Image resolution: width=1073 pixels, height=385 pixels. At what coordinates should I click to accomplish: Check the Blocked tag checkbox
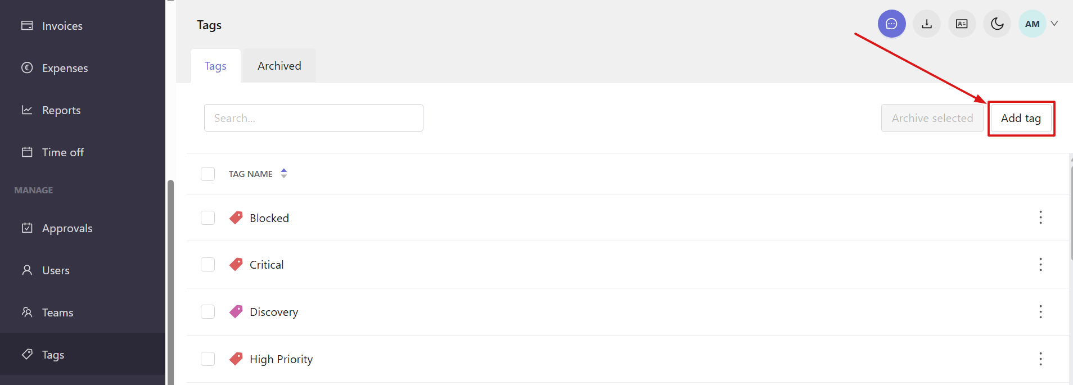coord(208,218)
